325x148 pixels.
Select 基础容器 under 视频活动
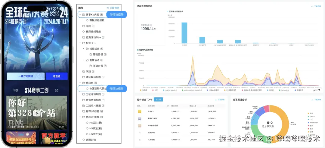(98, 54)
